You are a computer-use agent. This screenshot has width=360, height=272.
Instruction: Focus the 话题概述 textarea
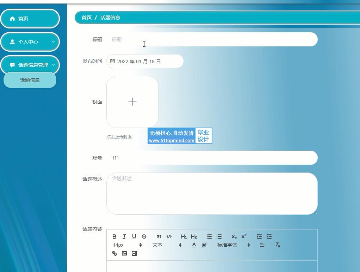pyautogui.click(x=212, y=194)
